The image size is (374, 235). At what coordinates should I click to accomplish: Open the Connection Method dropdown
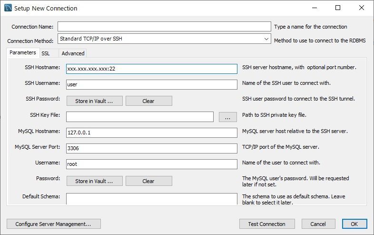tap(164, 39)
